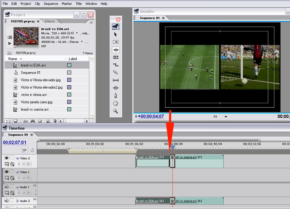Hide Video 2 track with eye toggle
Viewport: 290px width, 209px height.
(7, 158)
